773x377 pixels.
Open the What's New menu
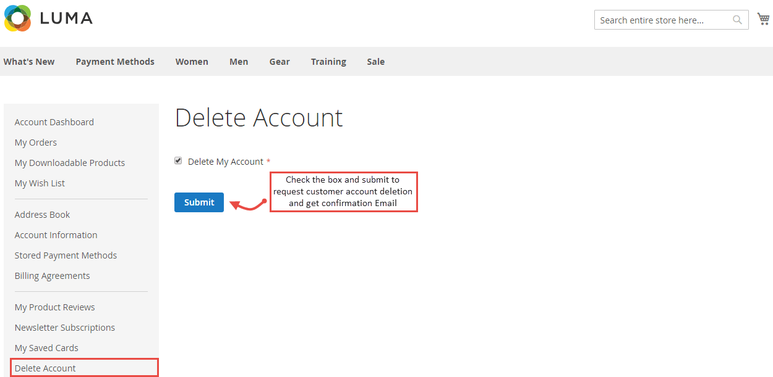pos(29,62)
